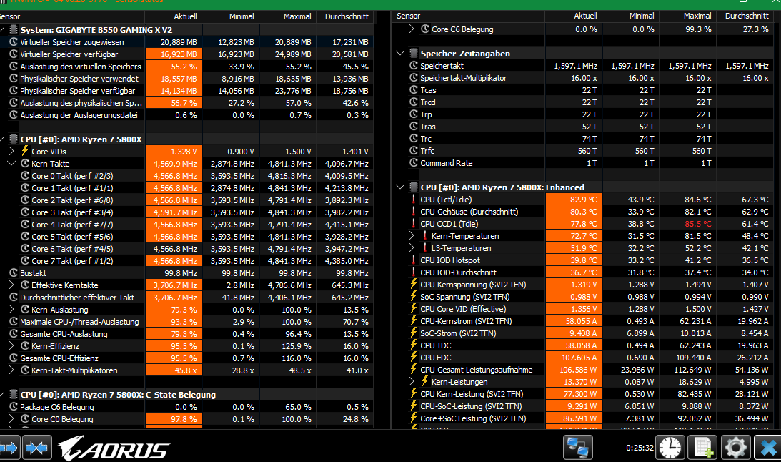
Task: Collapse CPU Ryzen 7 5800X Enhanced section
Action: click(400, 187)
